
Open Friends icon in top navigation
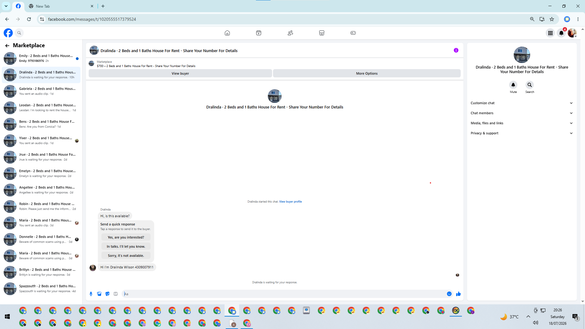click(x=290, y=33)
